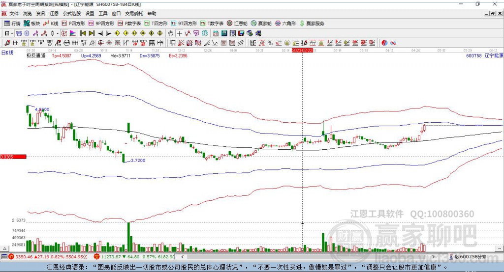Click the red 2023-02-22 date marker
The width and height of the screenshot is (504, 272).
[x=302, y=51]
